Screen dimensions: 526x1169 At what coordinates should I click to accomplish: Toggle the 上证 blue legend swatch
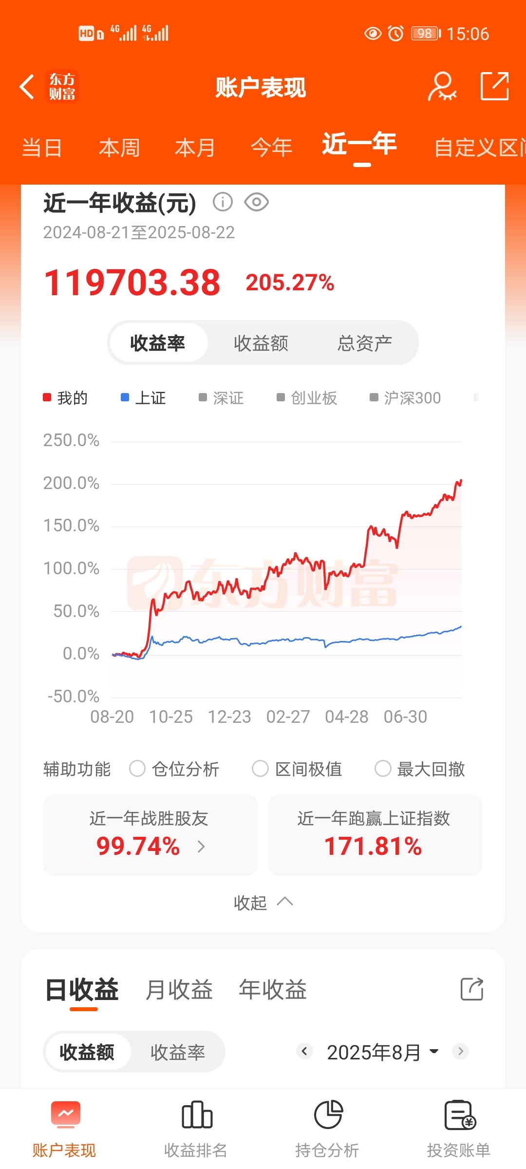click(x=125, y=397)
